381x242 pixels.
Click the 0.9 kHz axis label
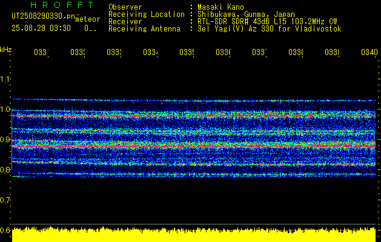click(5, 140)
